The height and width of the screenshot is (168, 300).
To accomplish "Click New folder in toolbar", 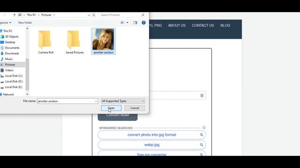I will coord(25,23).
